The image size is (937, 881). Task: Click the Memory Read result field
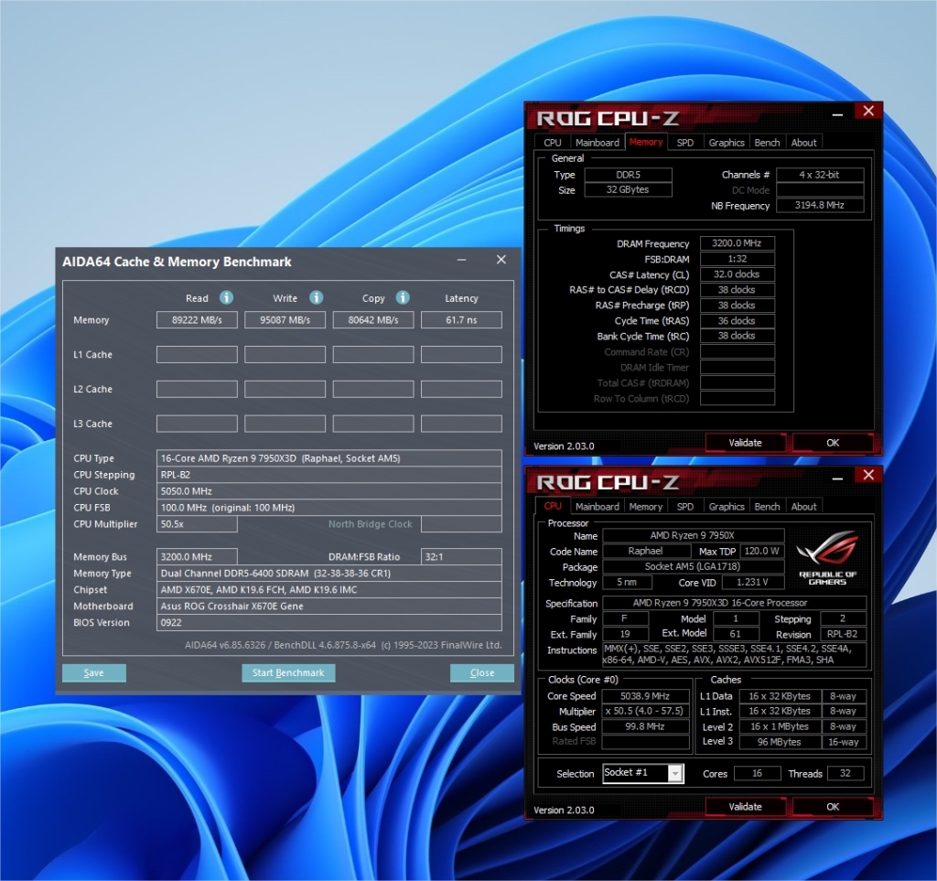(x=197, y=320)
